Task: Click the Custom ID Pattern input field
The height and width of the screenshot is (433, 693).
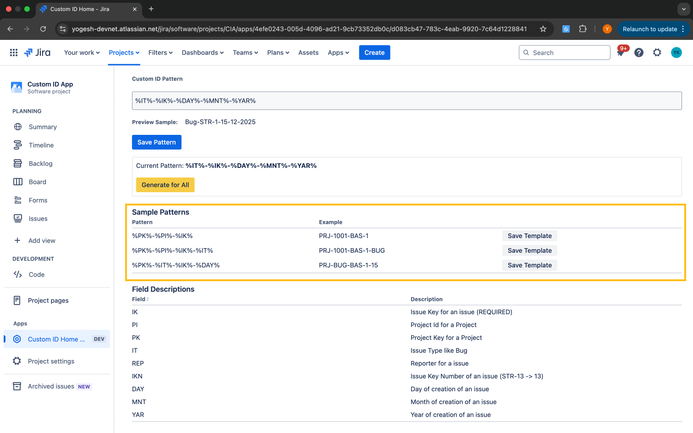Action: (407, 101)
